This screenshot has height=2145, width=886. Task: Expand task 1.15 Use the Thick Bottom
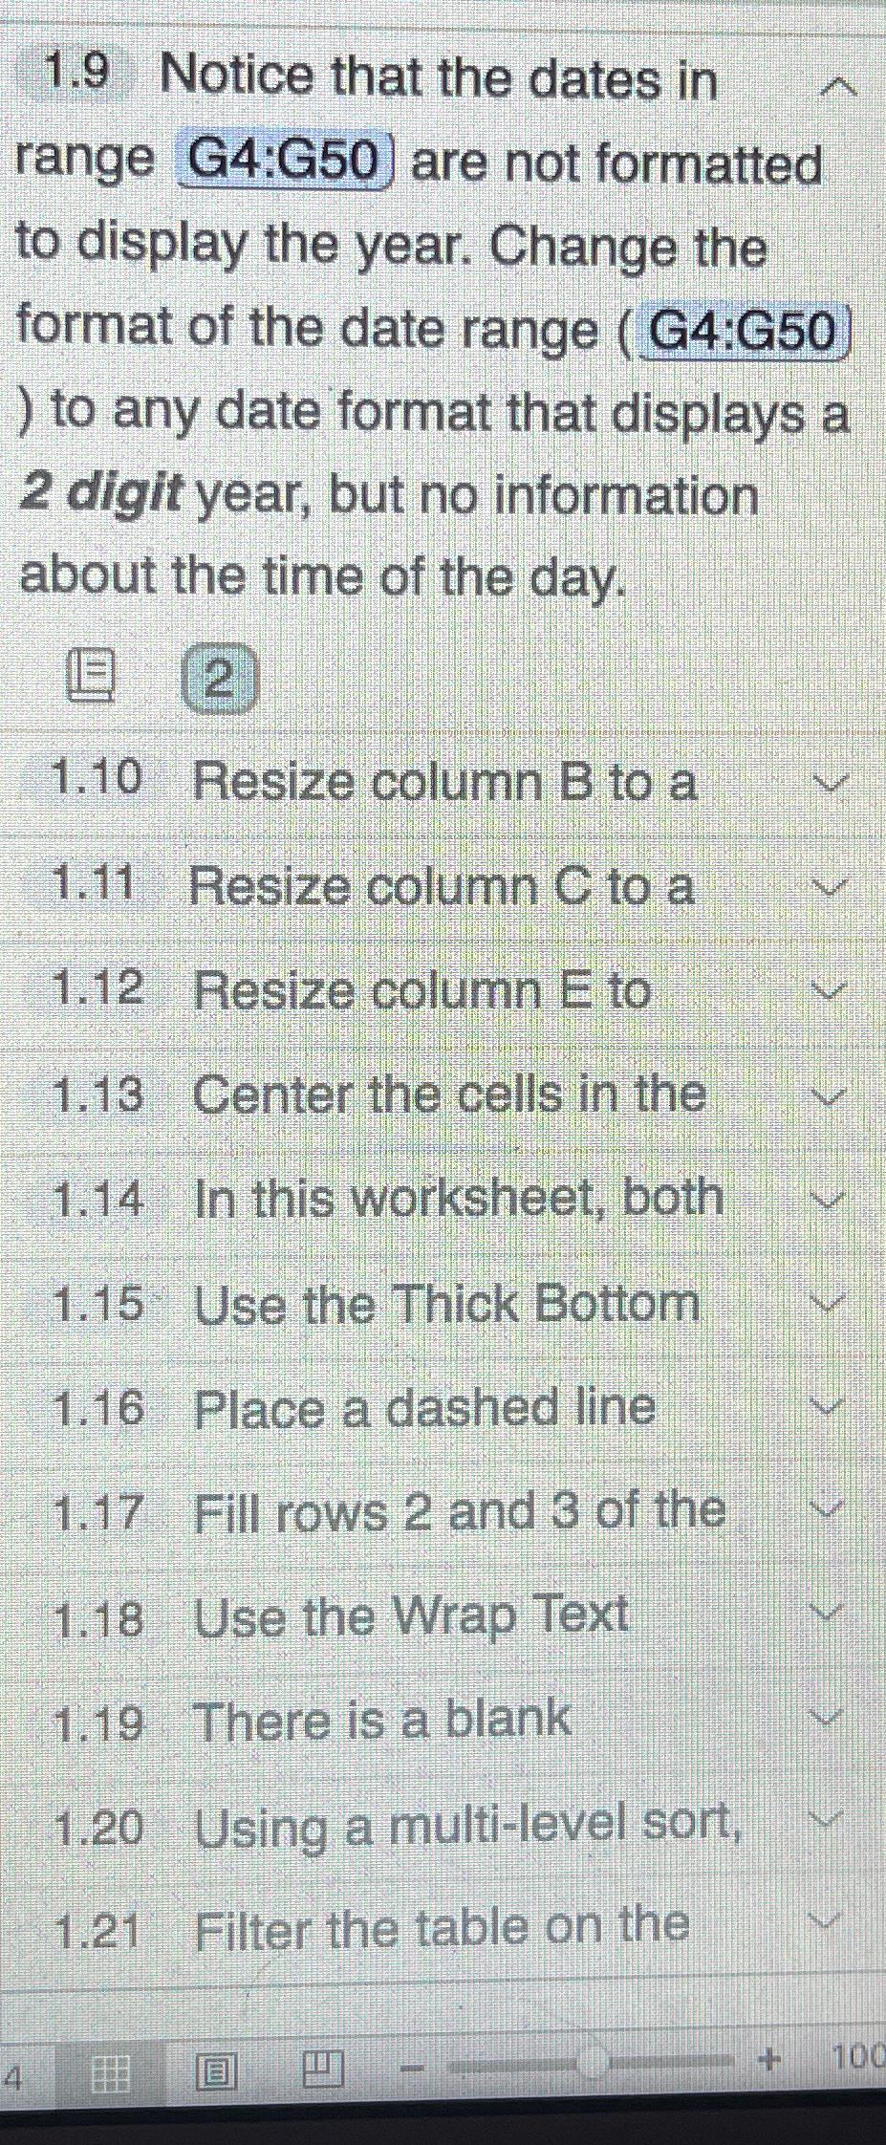(x=828, y=1308)
